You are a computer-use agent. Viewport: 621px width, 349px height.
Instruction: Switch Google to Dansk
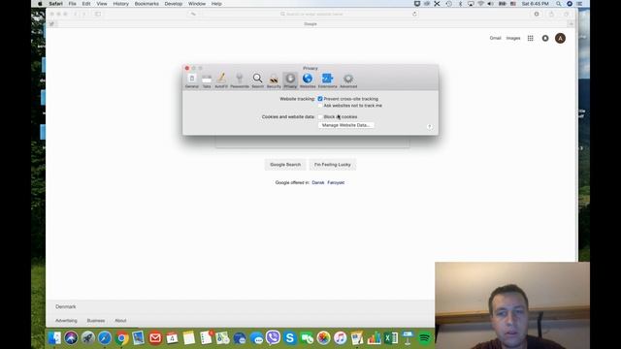[x=318, y=182]
